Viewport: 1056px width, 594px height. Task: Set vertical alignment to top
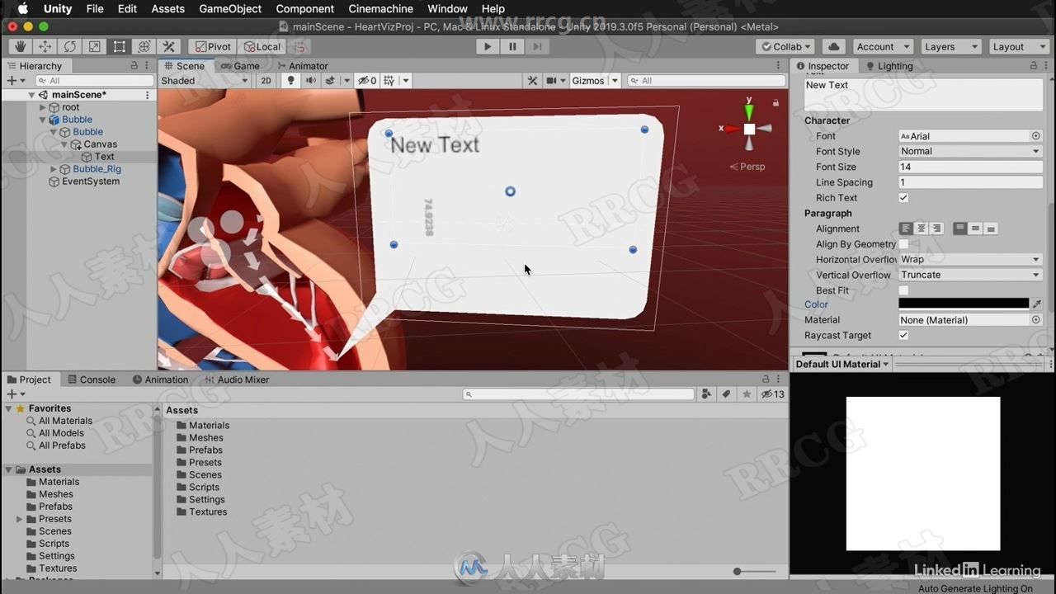point(960,229)
